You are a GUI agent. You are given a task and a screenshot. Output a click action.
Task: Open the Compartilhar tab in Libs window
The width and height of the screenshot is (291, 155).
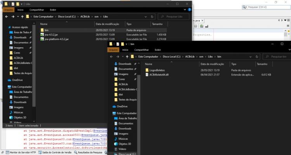[37, 10]
